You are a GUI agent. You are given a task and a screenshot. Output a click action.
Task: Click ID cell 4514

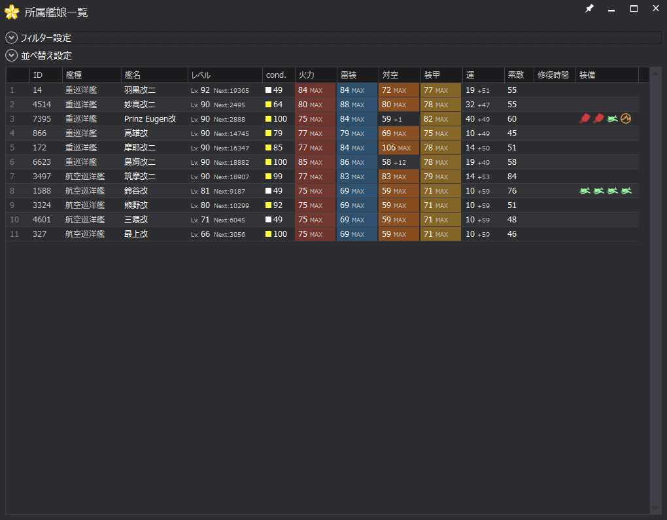(x=42, y=105)
